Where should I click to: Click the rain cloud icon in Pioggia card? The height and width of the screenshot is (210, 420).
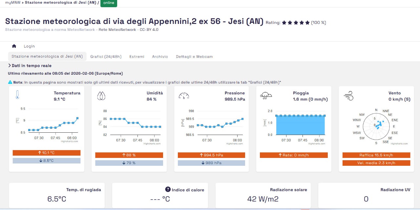click(266, 96)
